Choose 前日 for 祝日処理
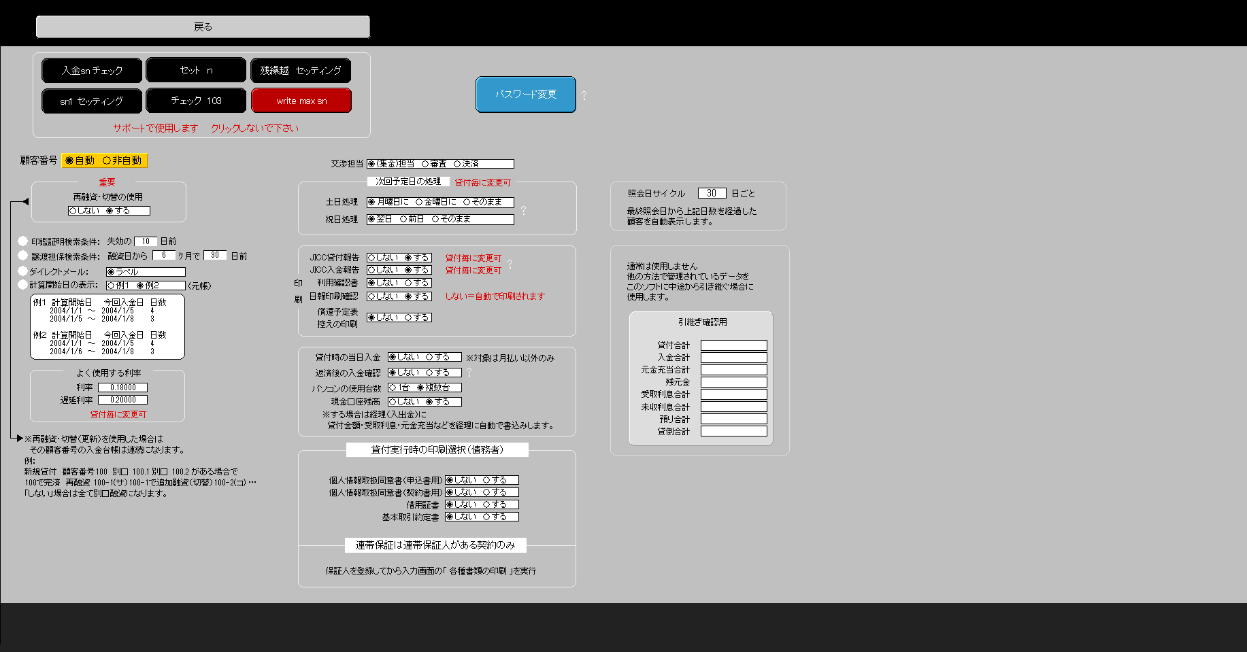Image resolution: width=1247 pixels, height=652 pixels. point(403,219)
